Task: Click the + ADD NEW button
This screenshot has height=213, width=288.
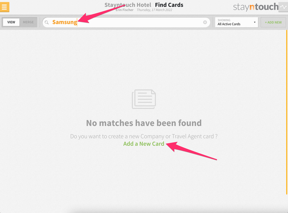Action: coord(273,23)
